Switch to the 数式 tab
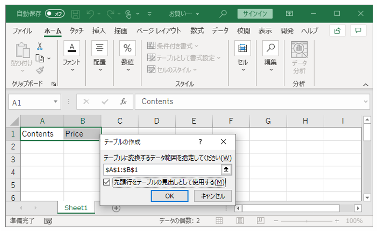380x234 pixels. pos(197,31)
